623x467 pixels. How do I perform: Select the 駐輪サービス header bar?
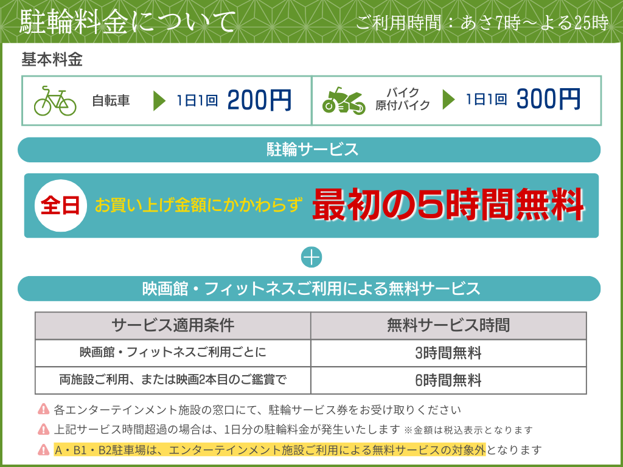pos(309,150)
